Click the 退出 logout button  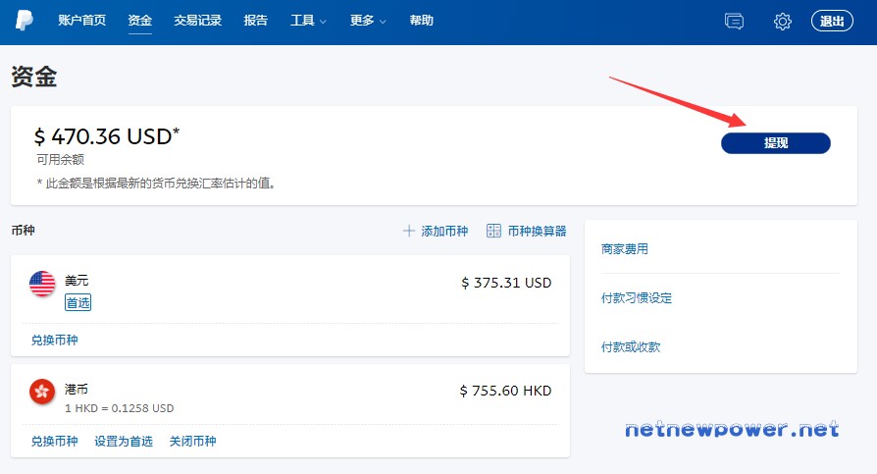point(832,22)
